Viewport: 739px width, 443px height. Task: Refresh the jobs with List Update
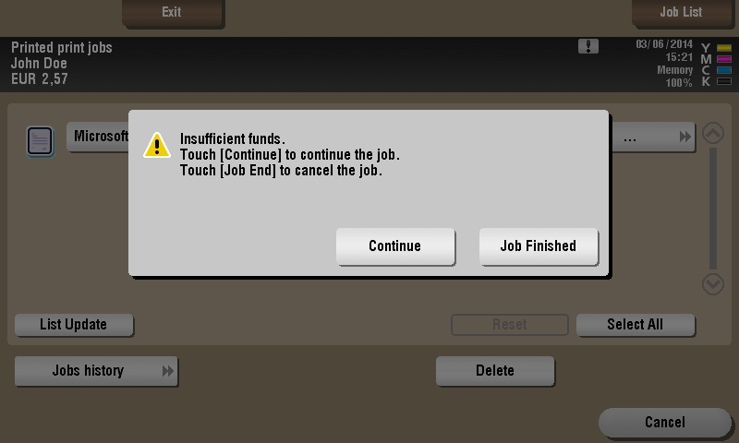74,325
